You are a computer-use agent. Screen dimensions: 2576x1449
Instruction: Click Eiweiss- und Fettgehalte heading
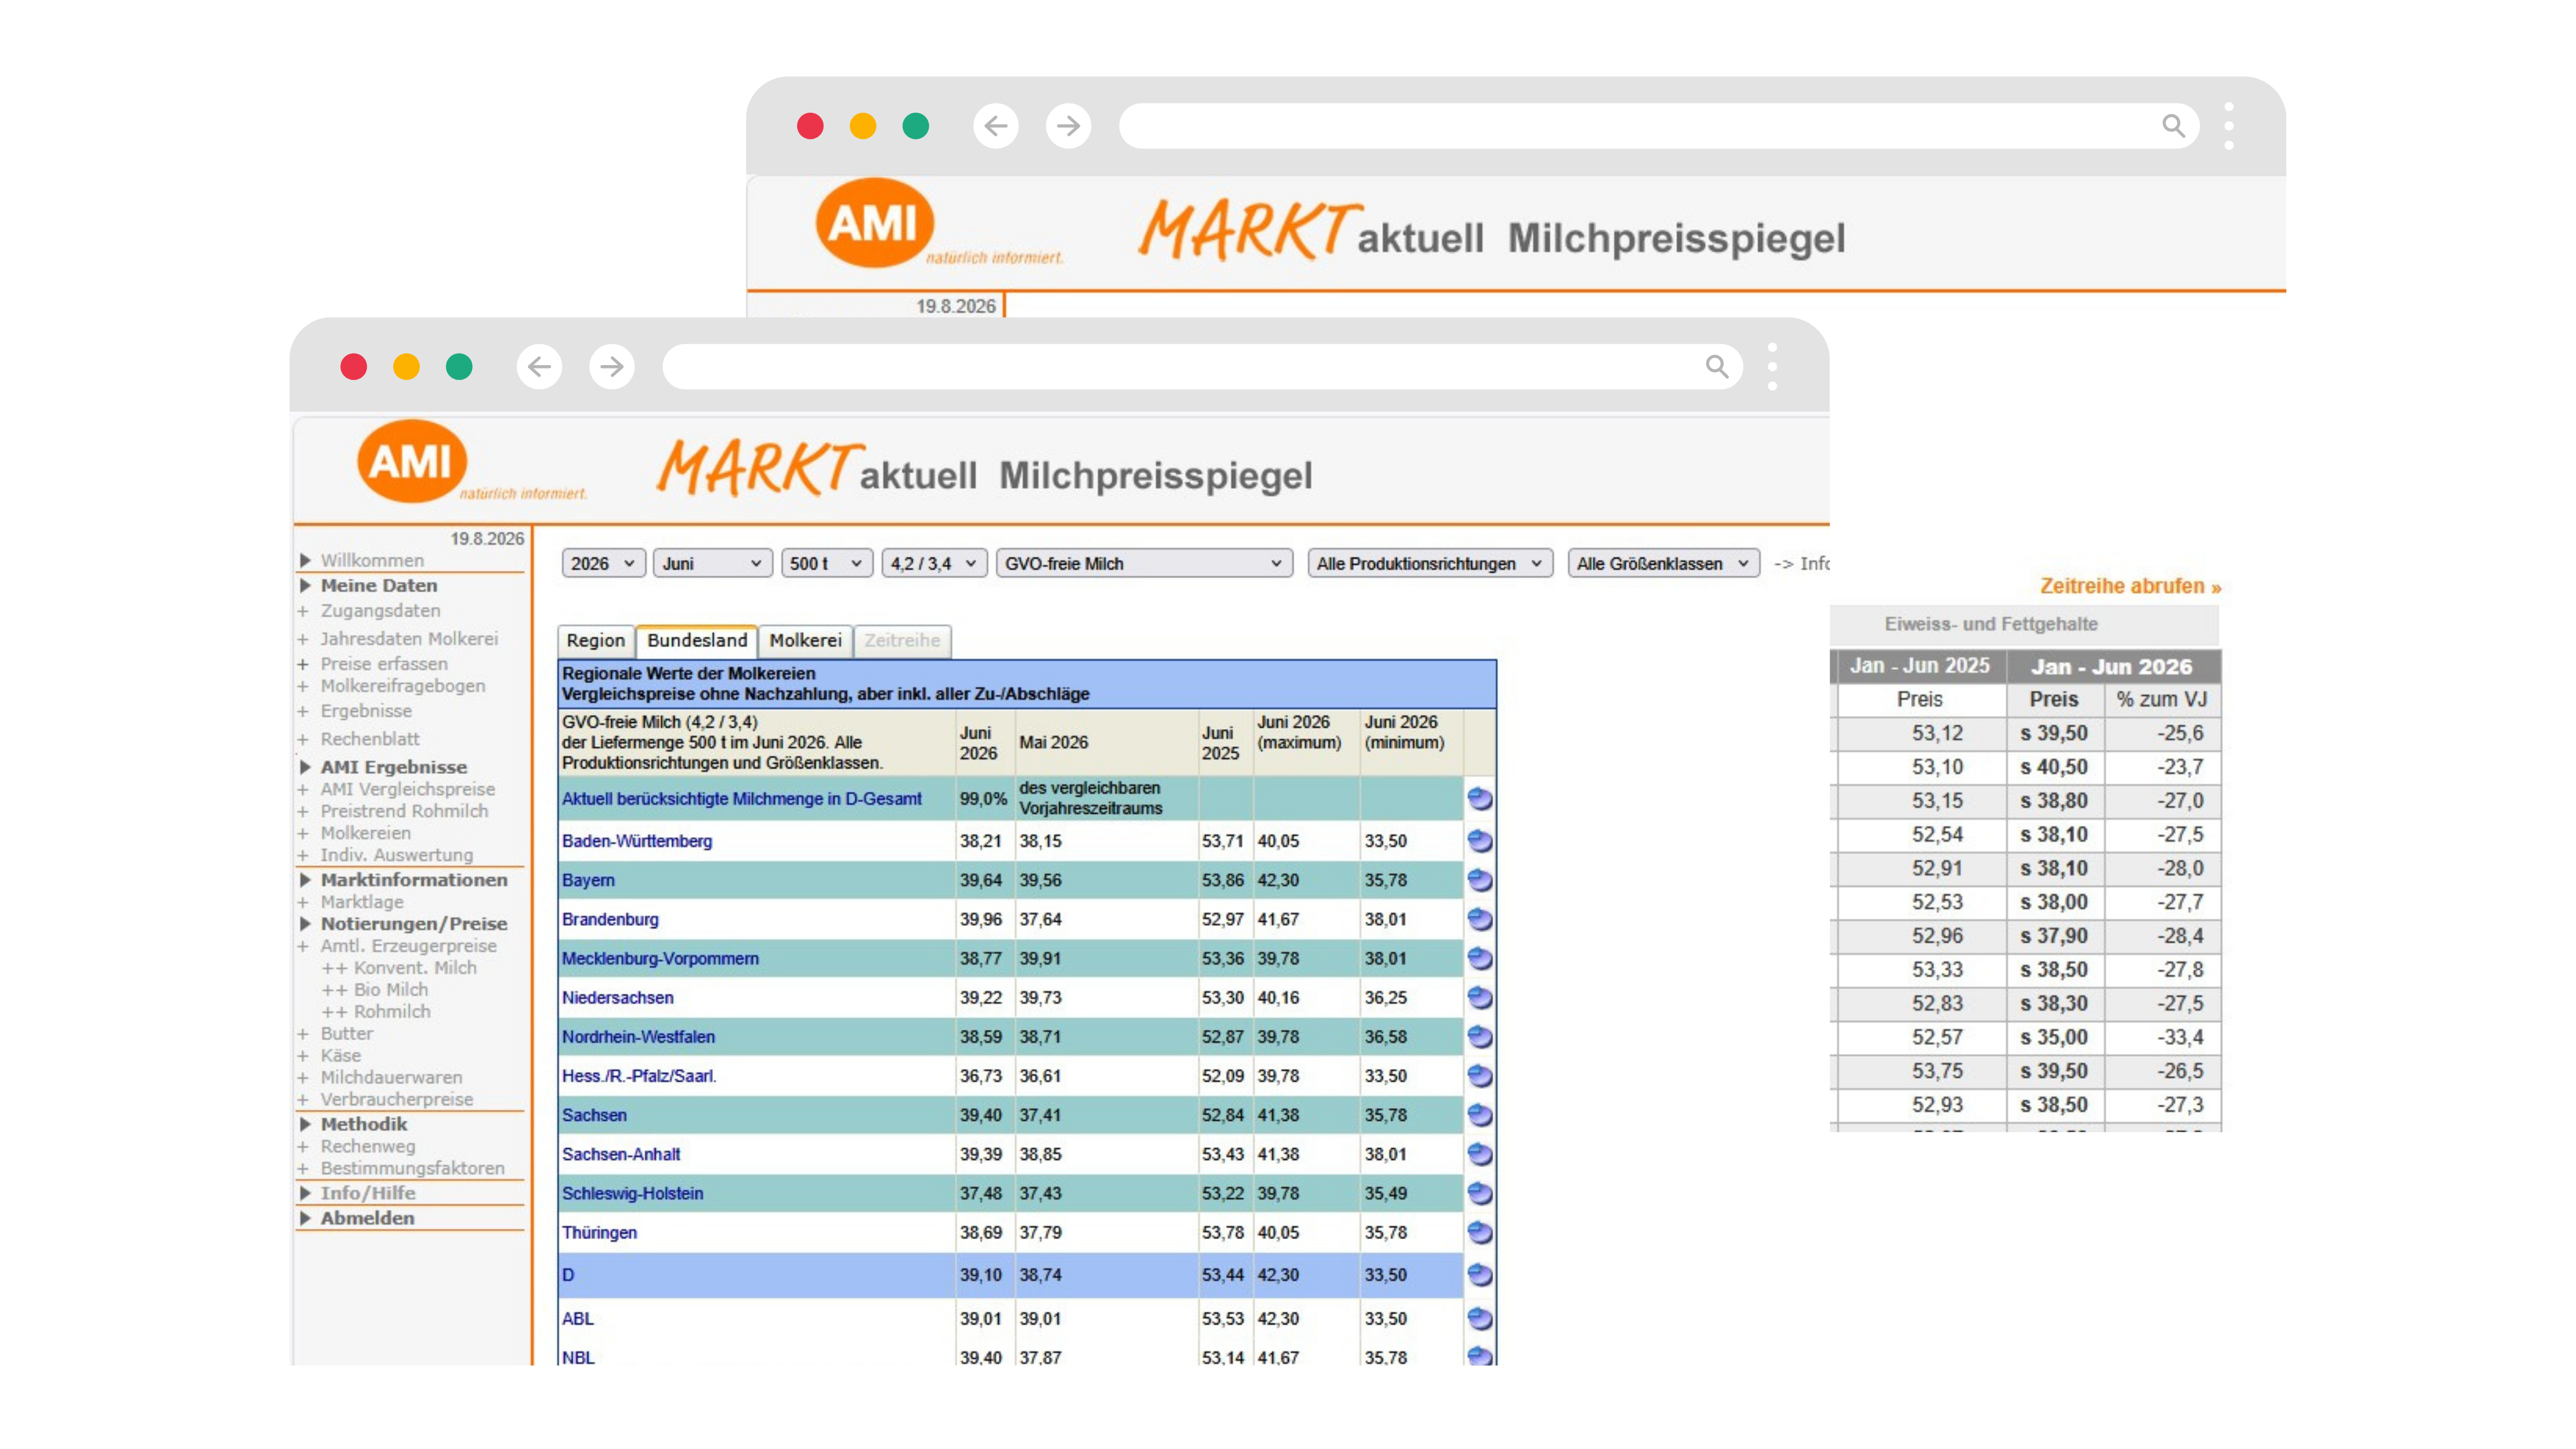1991,624
